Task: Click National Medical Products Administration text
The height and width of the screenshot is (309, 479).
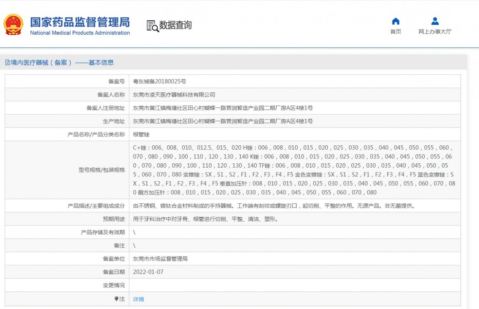Action: point(80,33)
